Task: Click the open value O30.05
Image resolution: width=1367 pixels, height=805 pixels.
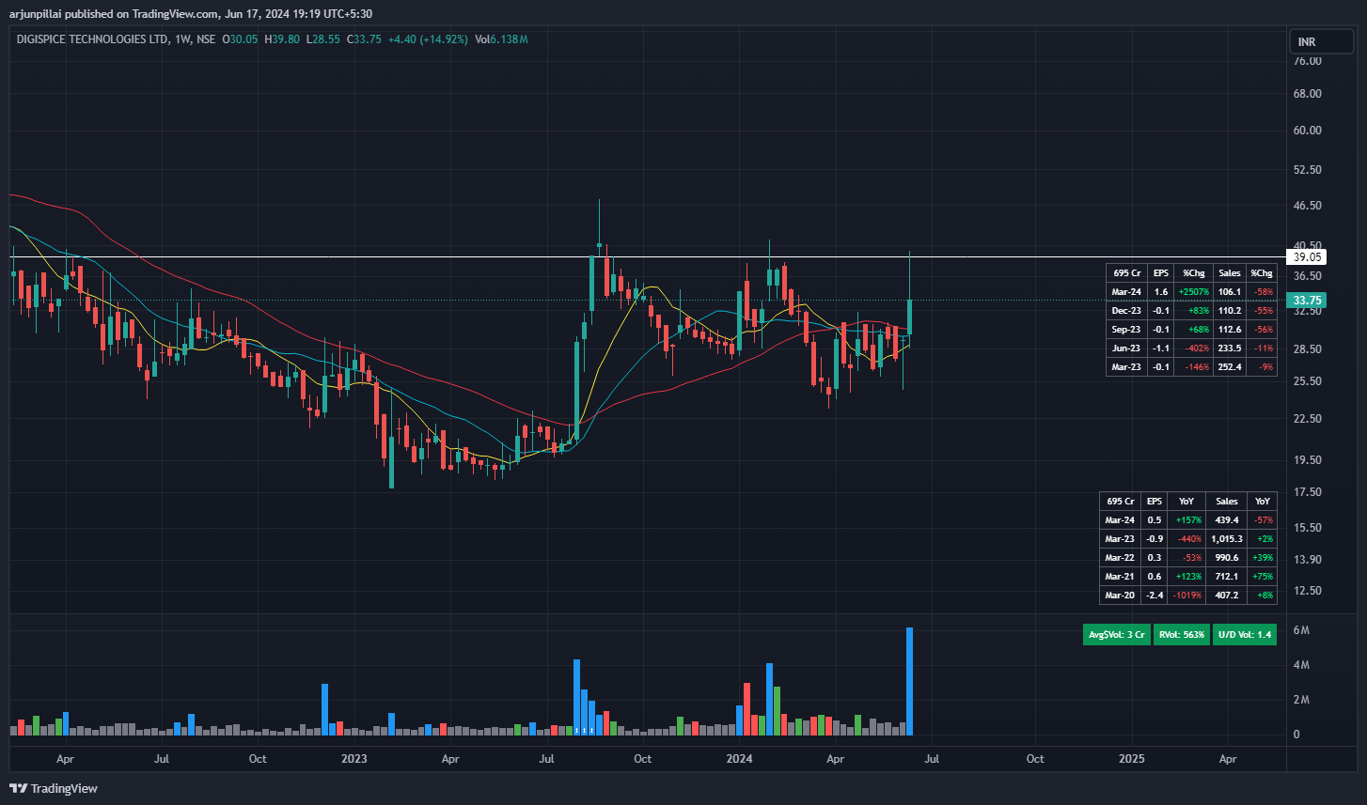Action: pyautogui.click(x=240, y=39)
